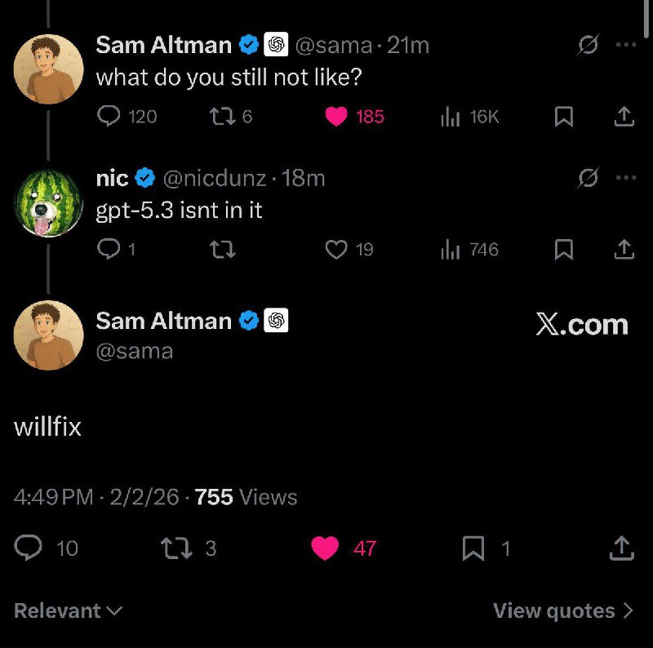653x648 pixels.
Task: Reply to Sam Altman's top tweet
Action: tap(109, 117)
